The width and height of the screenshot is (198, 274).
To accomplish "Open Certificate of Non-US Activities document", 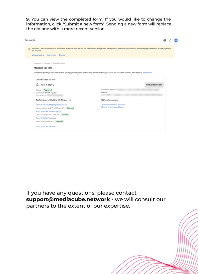I will (113, 105).
